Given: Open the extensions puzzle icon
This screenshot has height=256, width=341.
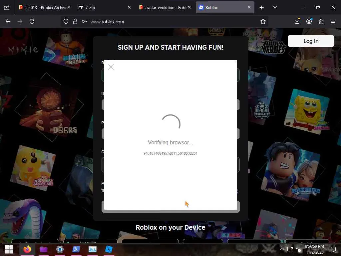Looking at the screenshot, I should point(321,21).
